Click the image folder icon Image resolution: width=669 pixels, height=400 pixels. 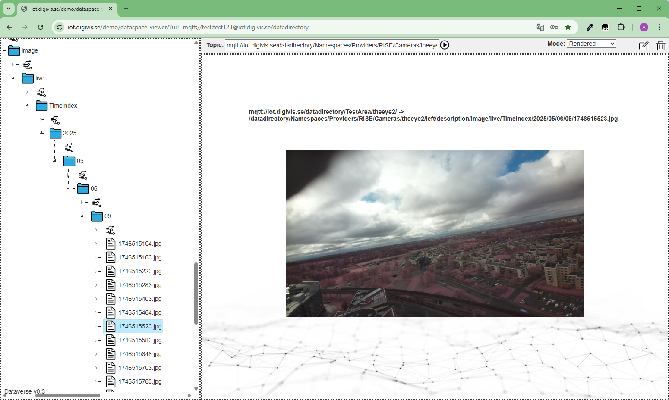(x=14, y=50)
